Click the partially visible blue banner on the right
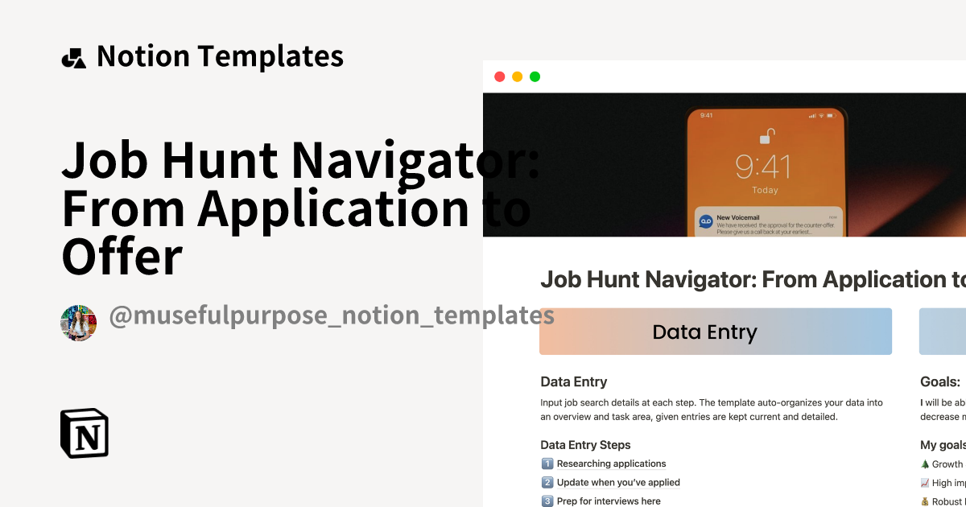This screenshot has width=966, height=507. tap(943, 331)
